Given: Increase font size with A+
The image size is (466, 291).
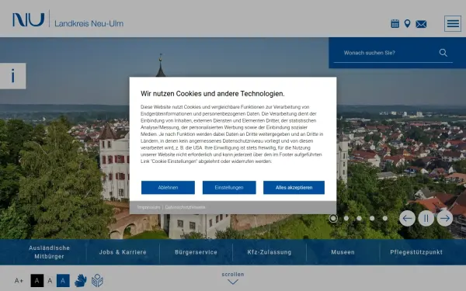Looking at the screenshot, I should pyautogui.click(x=19, y=281).
